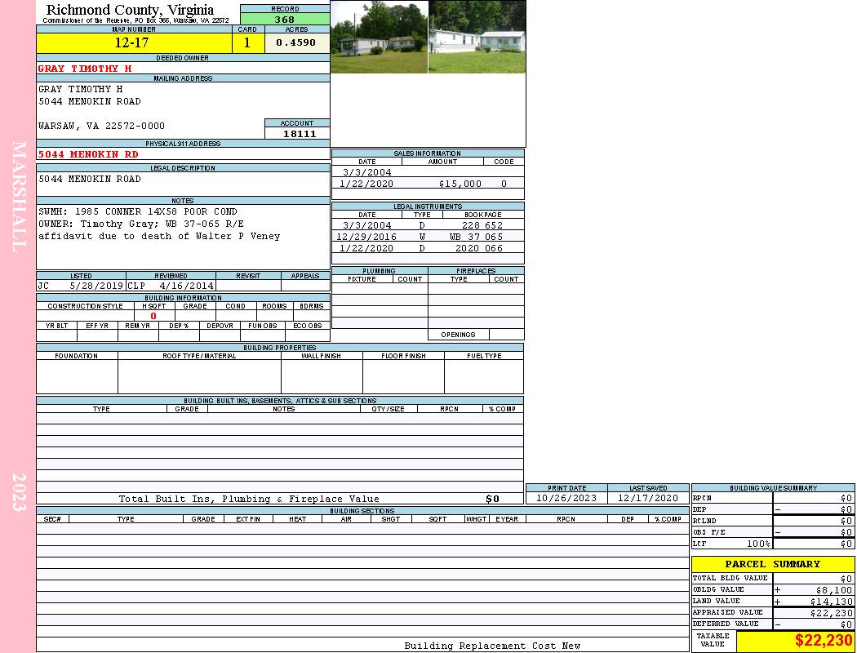Click the red taxable value $22,230

[x=823, y=642]
